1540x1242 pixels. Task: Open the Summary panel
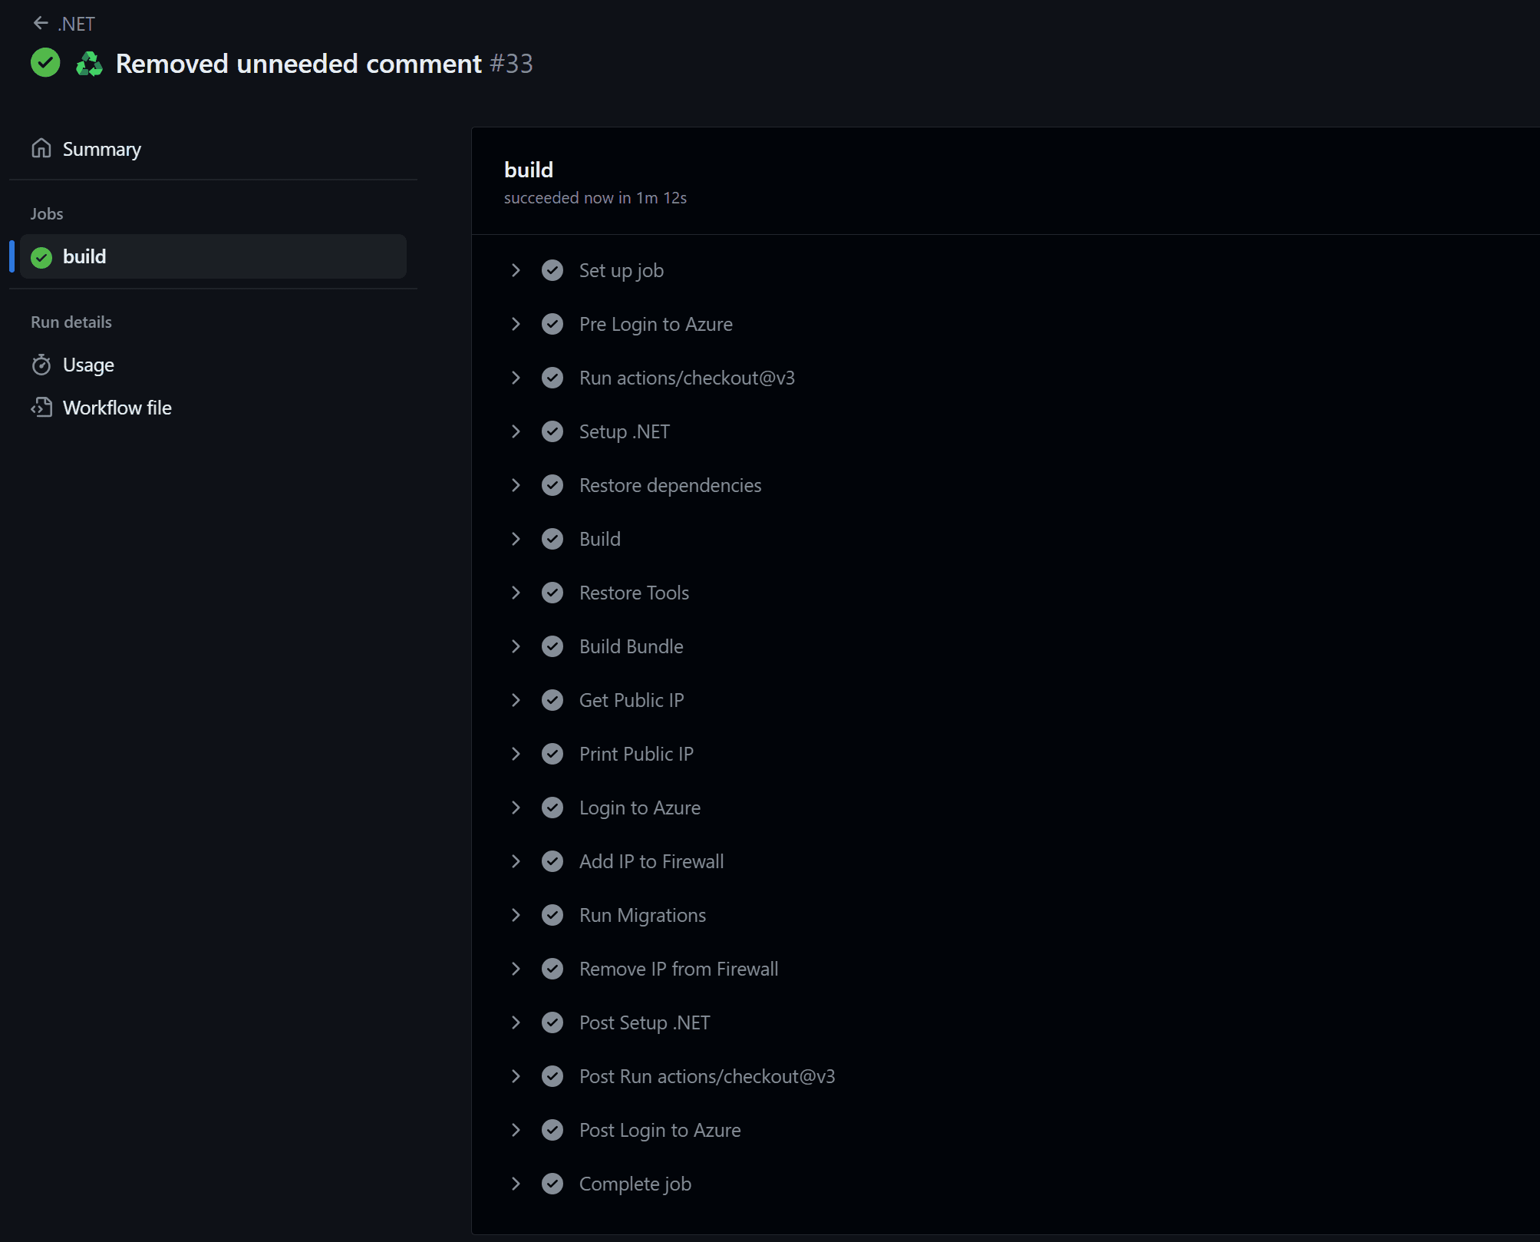(x=101, y=148)
